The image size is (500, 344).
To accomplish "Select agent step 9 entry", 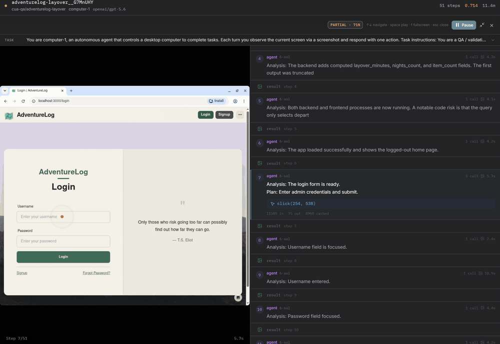I will [x=375, y=277].
